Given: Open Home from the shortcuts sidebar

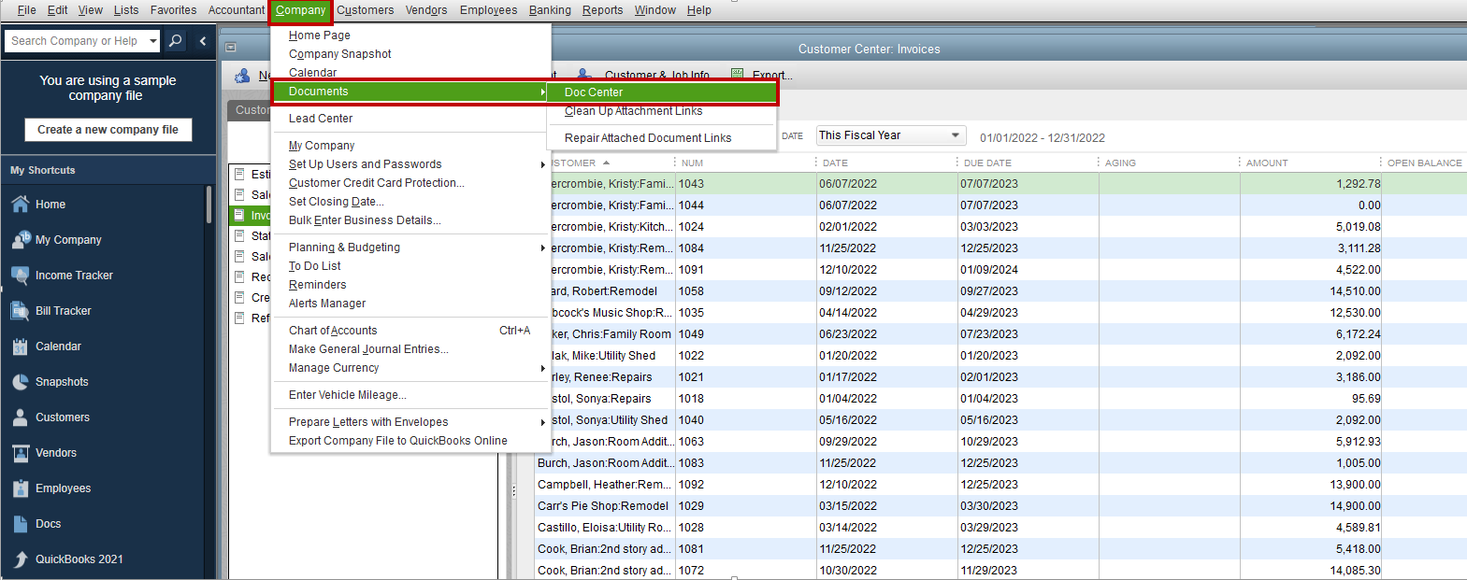Looking at the screenshot, I should (x=50, y=205).
